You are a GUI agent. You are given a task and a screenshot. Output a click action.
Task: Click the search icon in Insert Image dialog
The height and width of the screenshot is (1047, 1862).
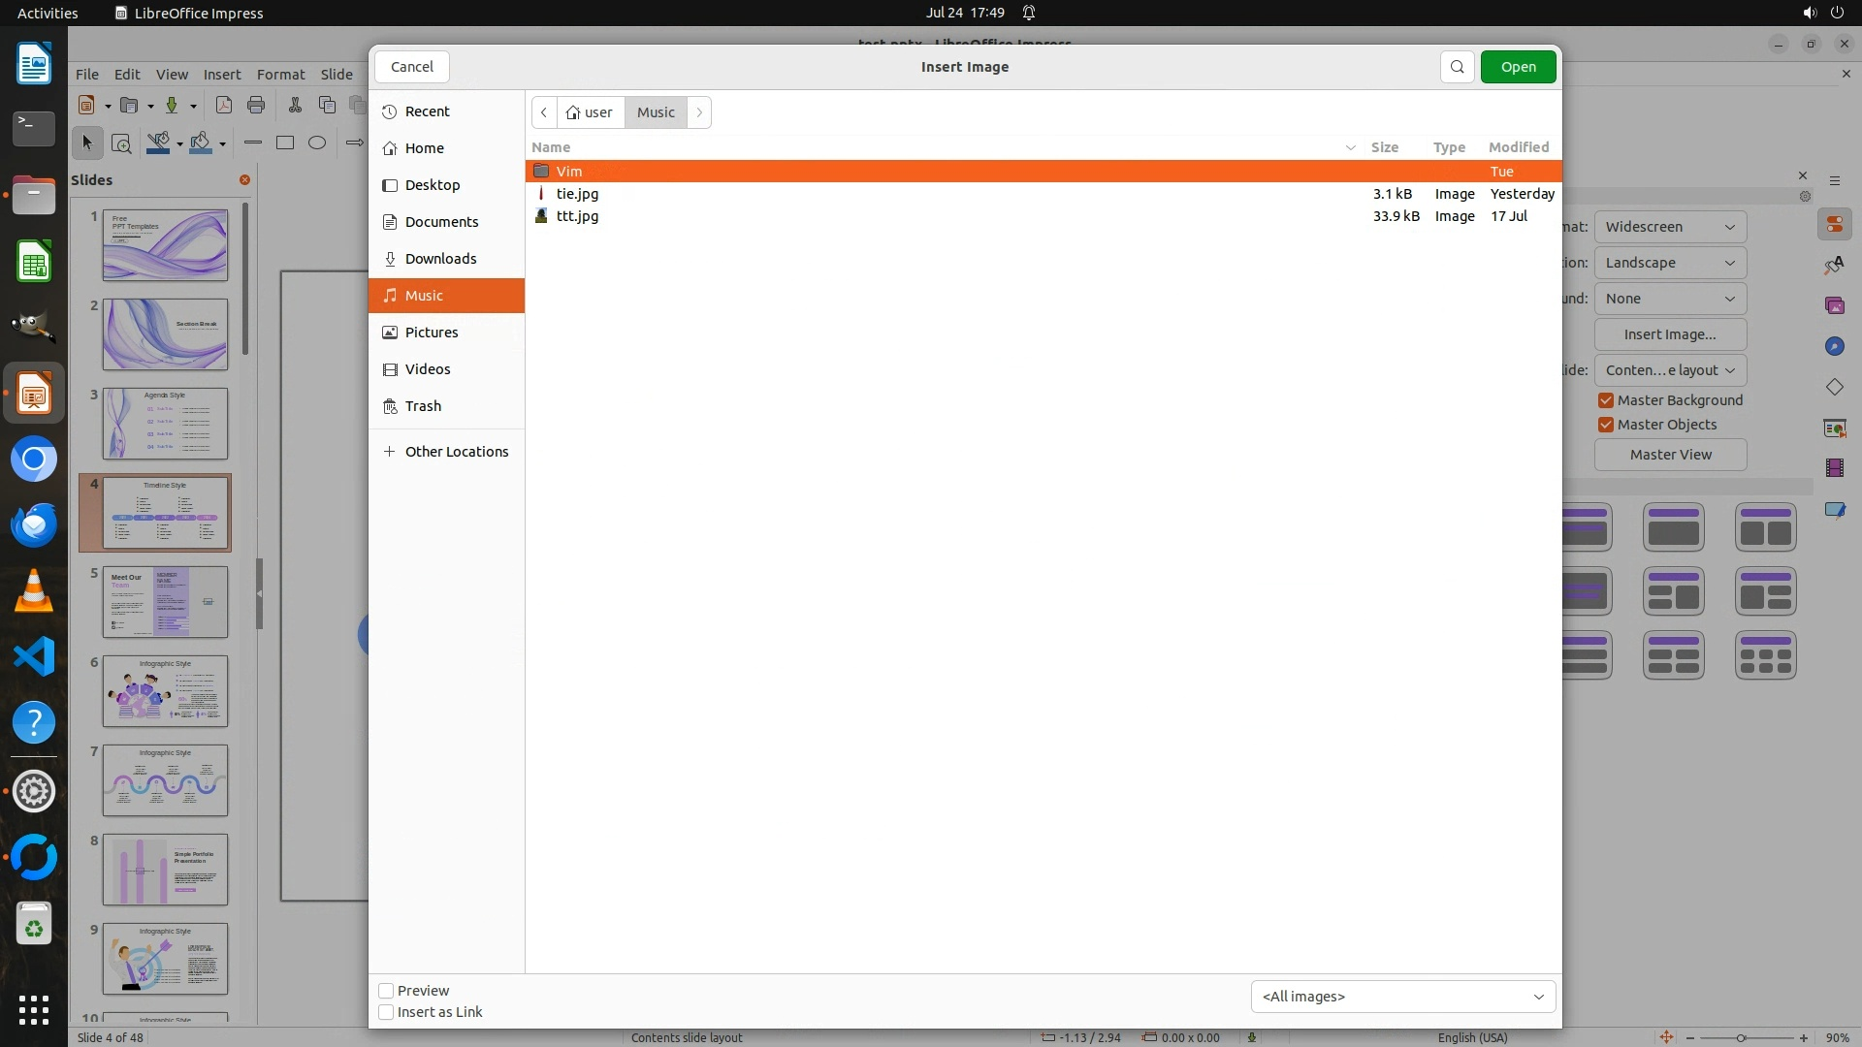(x=1457, y=67)
